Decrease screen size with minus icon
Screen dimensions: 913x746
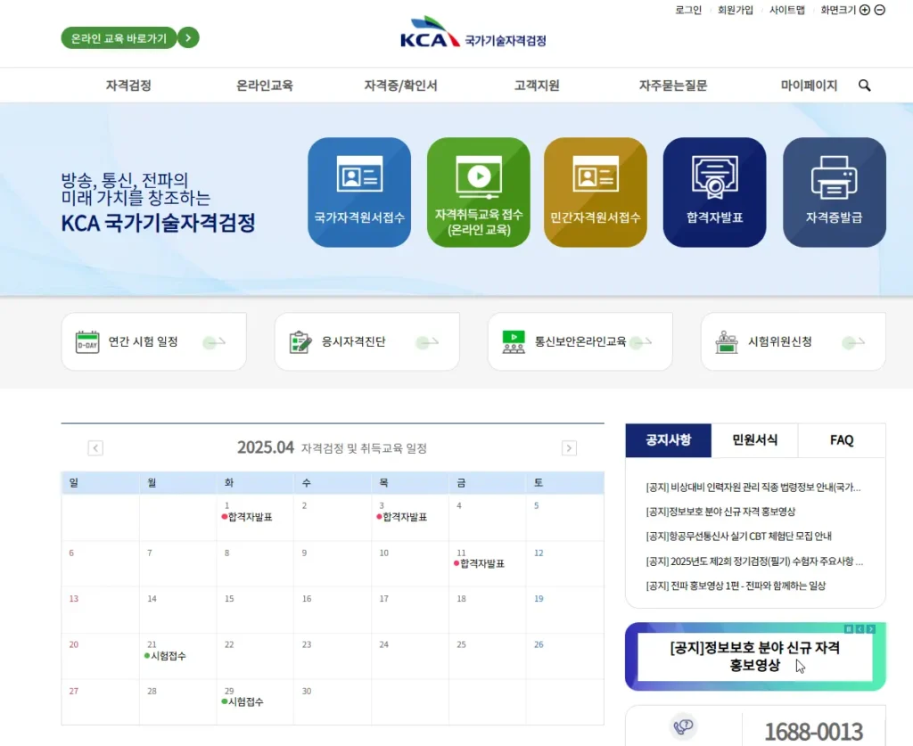(x=880, y=10)
